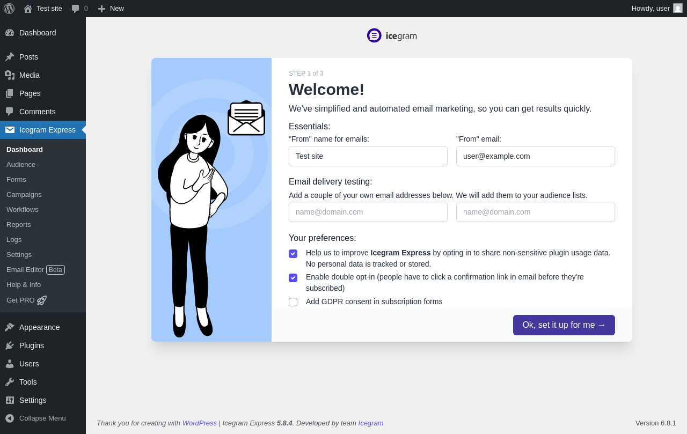Click the 'Howdy, user' account link
687x434 pixels.
[x=651, y=8]
